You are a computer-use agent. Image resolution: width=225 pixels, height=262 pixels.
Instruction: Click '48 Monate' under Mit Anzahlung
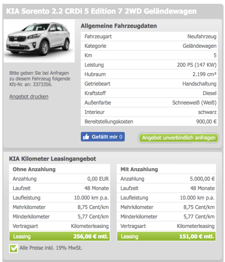pos(202,188)
